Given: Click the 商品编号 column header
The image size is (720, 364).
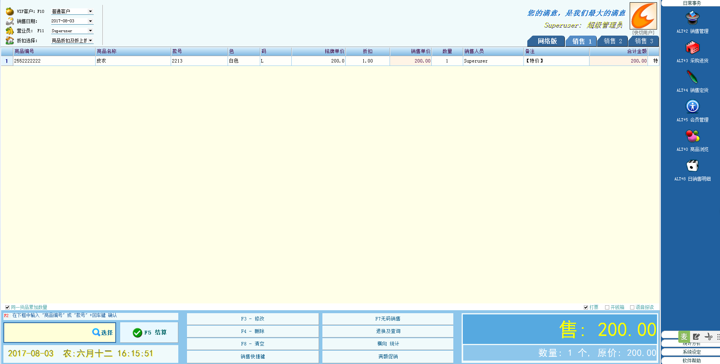Looking at the screenshot, I should pos(54,52).
